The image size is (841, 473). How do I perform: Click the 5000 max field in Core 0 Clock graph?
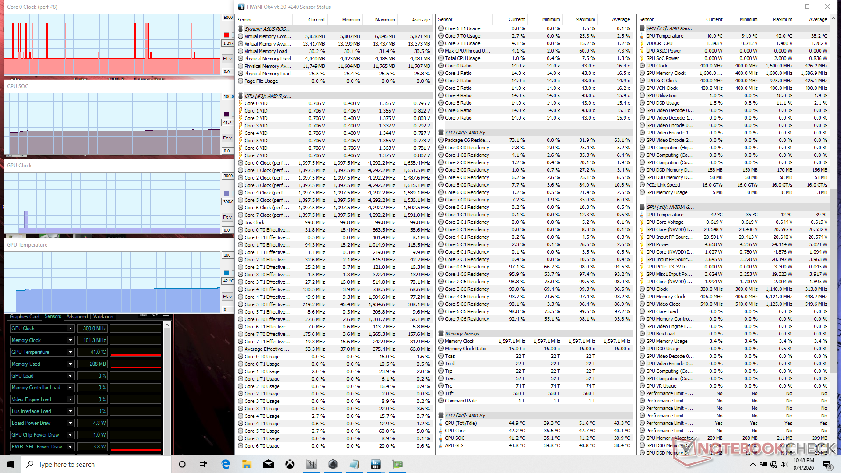point(228,18)
